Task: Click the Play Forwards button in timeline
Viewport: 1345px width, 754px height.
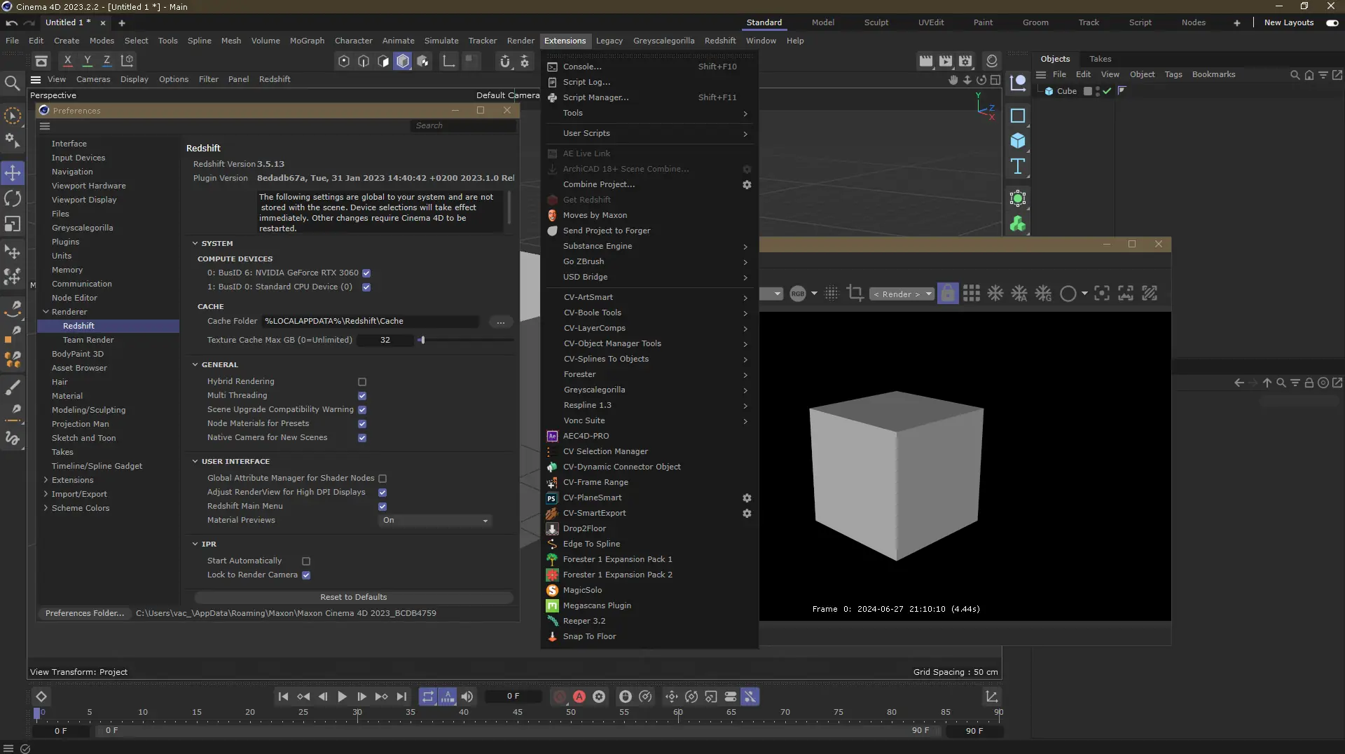Action: [342, 697]
